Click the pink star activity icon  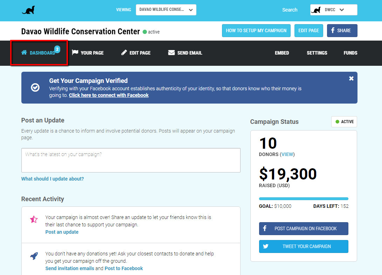[34, 219]
